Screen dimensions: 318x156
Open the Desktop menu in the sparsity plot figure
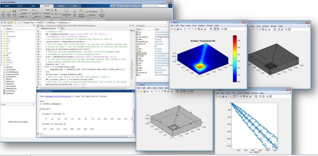coord(247,93)
